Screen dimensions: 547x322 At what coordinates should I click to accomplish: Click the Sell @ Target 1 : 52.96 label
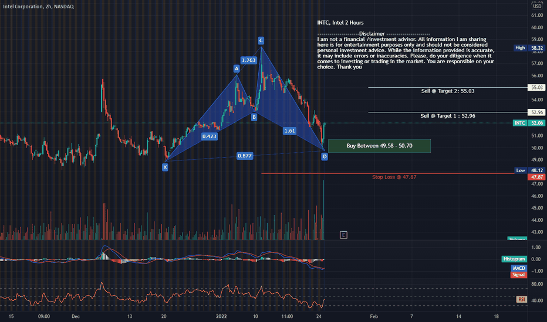point(448,116)
